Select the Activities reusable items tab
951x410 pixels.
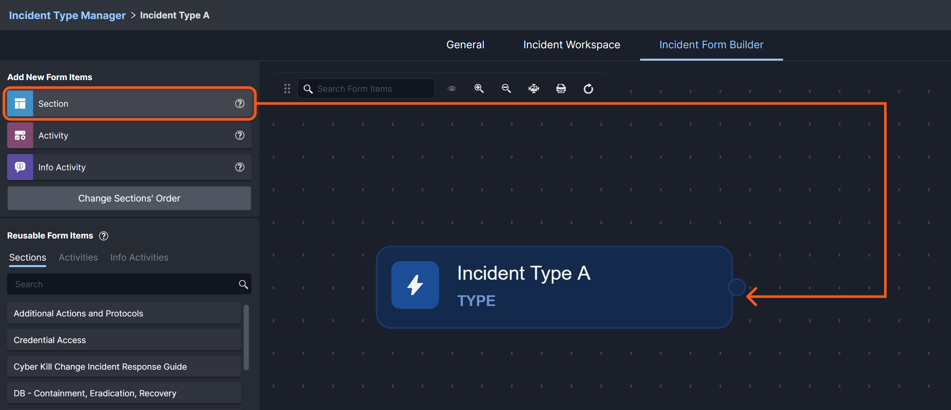78,257
